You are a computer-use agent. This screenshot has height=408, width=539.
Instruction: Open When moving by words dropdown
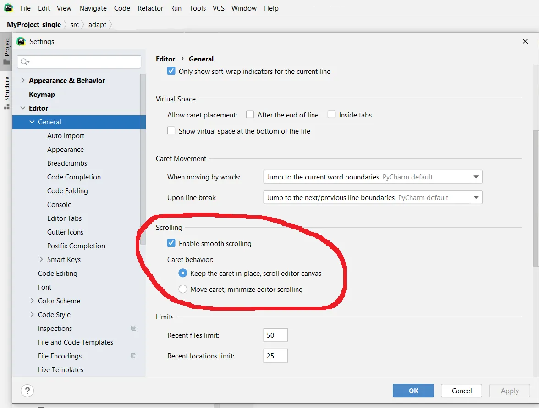[373, 177]
